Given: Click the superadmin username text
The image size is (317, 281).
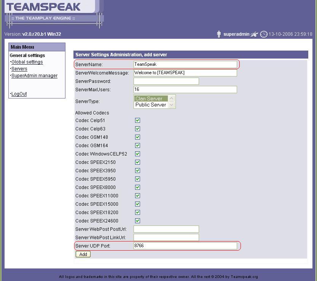Looking at the screenshot, I should click(236, 34).
